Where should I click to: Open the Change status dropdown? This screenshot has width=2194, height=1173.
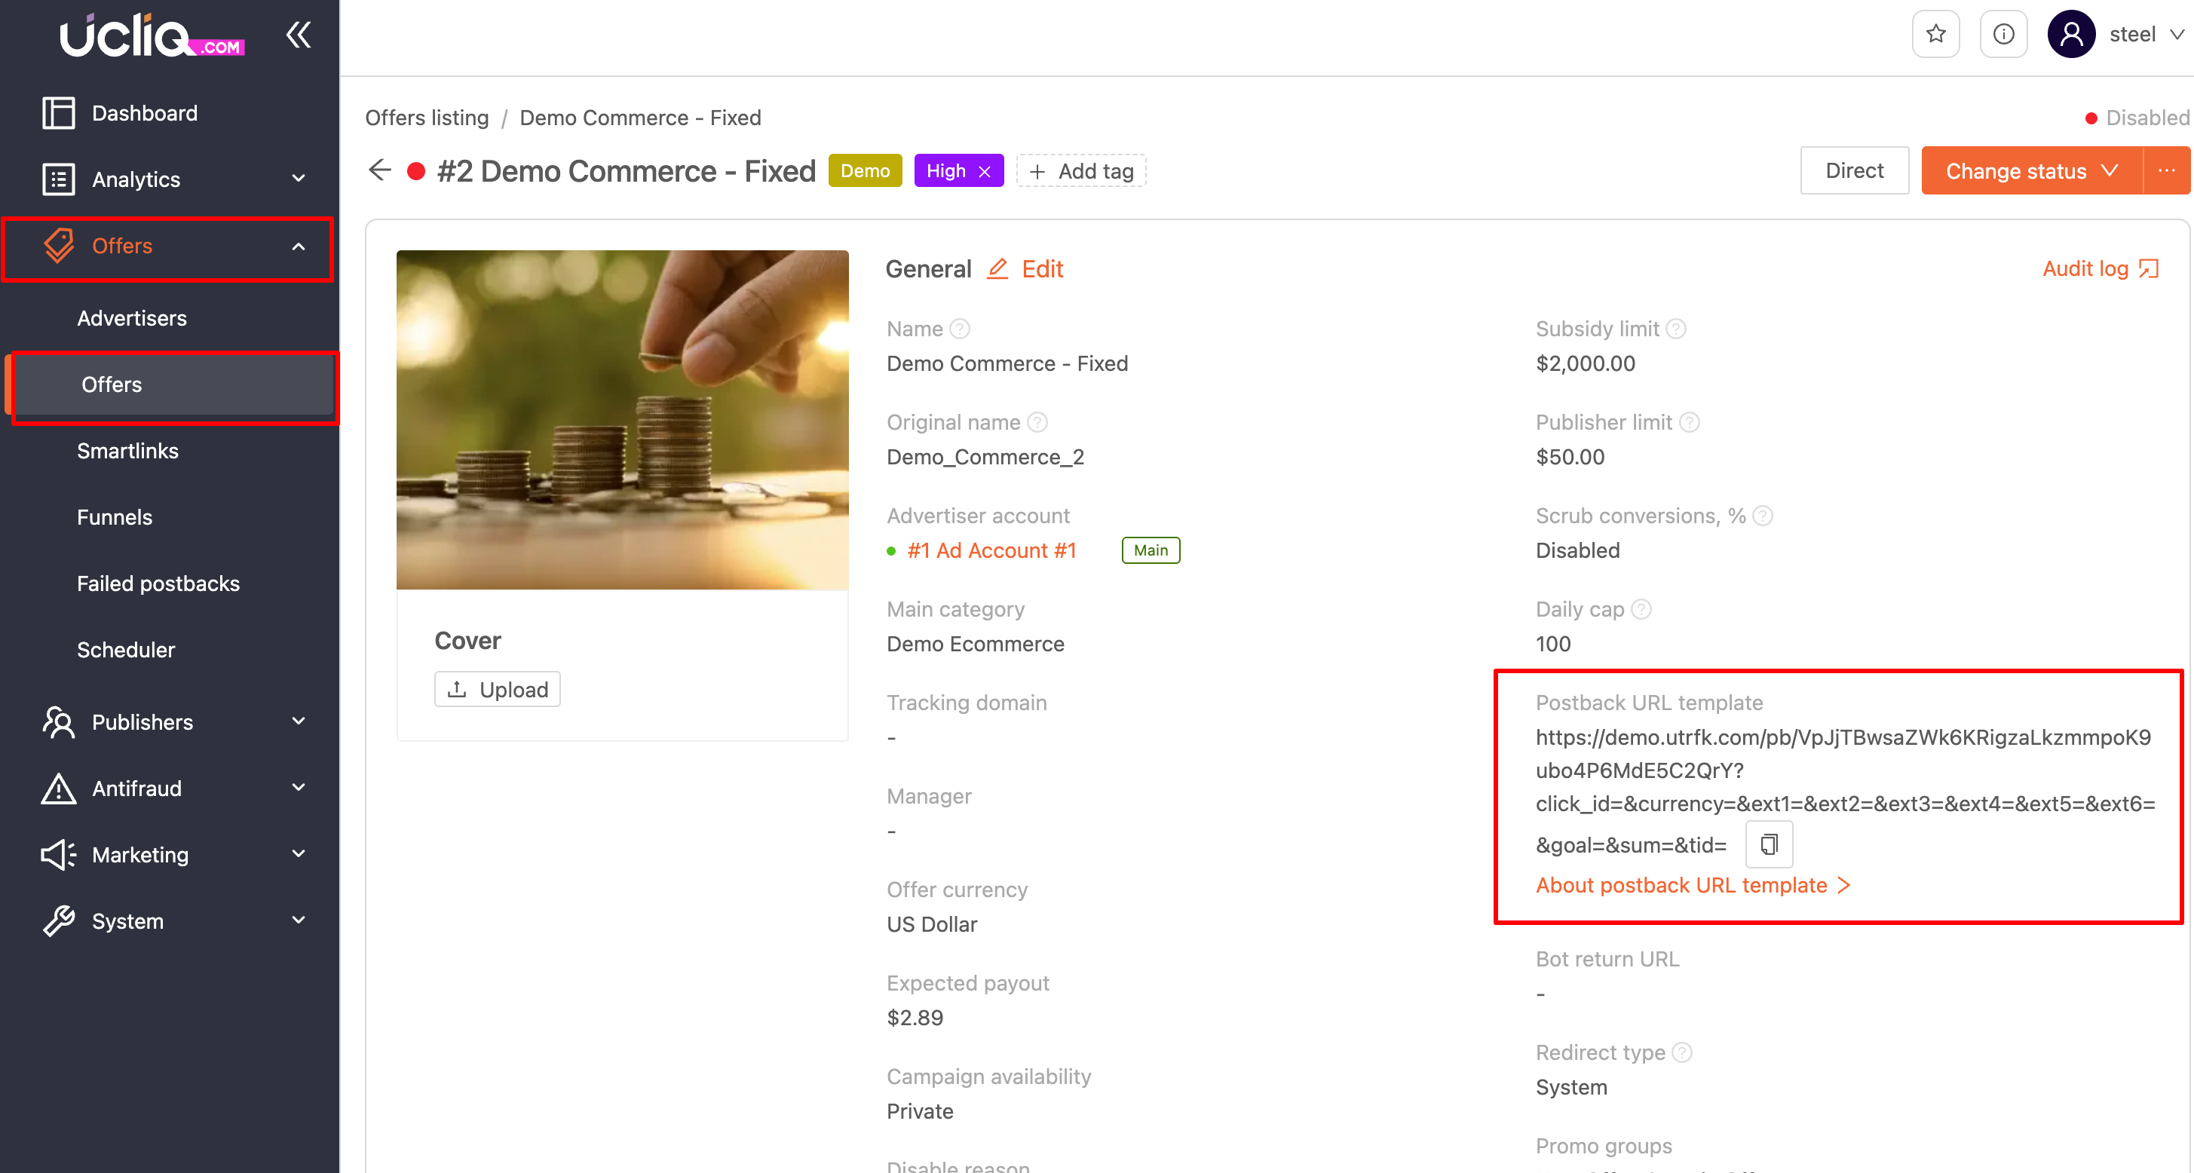click(2031, 170)
